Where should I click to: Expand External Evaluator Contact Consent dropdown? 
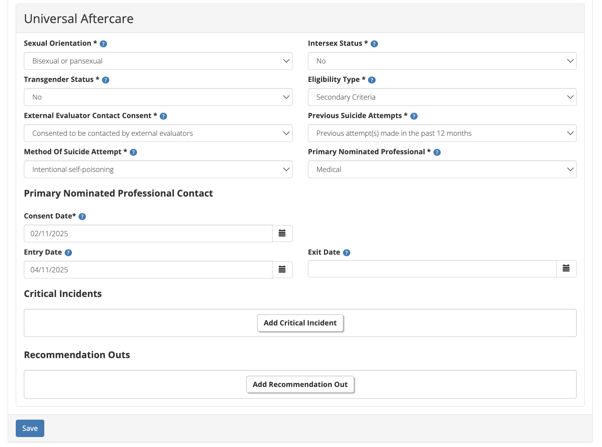click(158, 133)
